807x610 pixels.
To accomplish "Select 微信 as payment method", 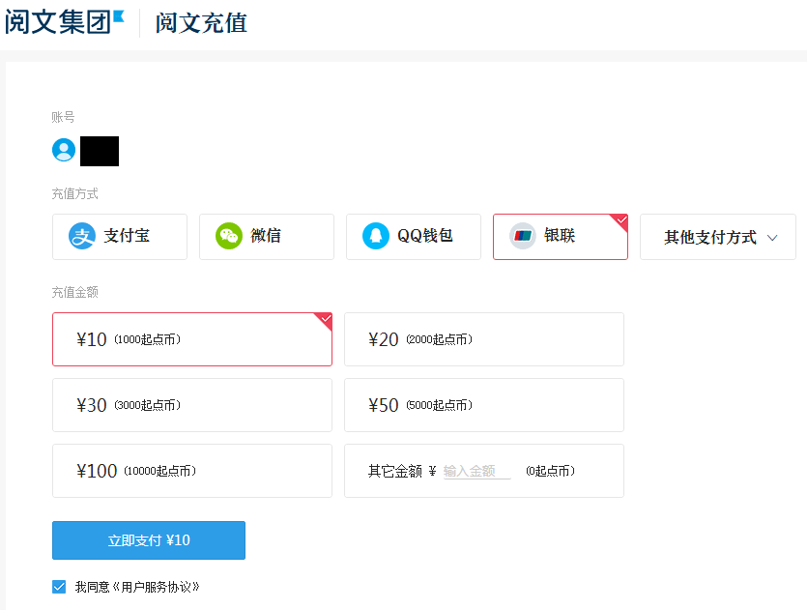I will pyautogui.click(x=267, y=237).
